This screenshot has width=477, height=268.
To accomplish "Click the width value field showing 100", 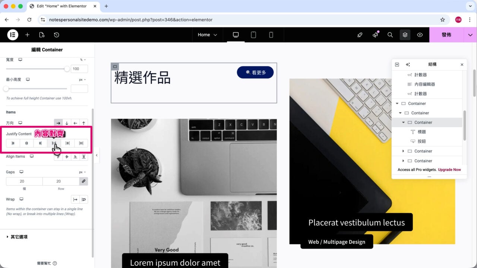I will [x=79, y=69].
